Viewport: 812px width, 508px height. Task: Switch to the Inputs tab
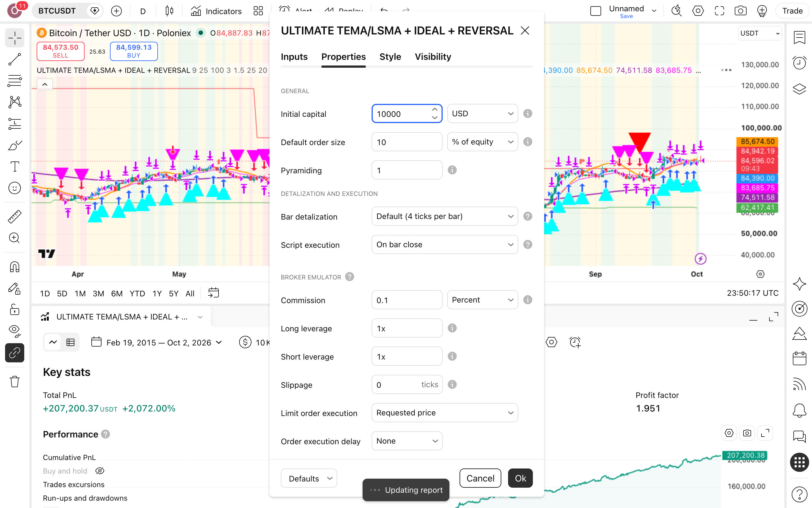pyautogui.click(x=294, y=57)
